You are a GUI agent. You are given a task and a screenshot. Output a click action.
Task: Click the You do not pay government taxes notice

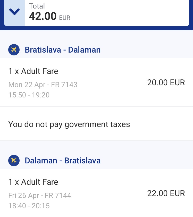[x=69, y=124]
